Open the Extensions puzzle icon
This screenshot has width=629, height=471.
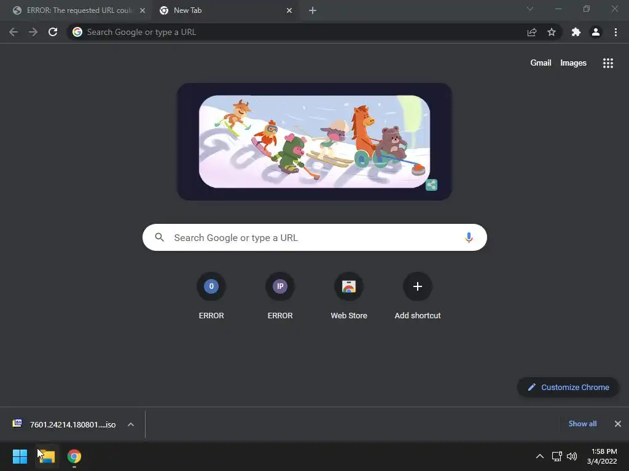click(576, 32)
